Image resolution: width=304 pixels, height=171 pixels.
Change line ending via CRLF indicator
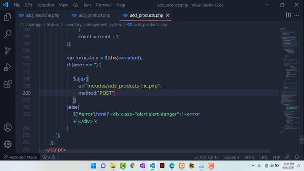click(264, 157)
